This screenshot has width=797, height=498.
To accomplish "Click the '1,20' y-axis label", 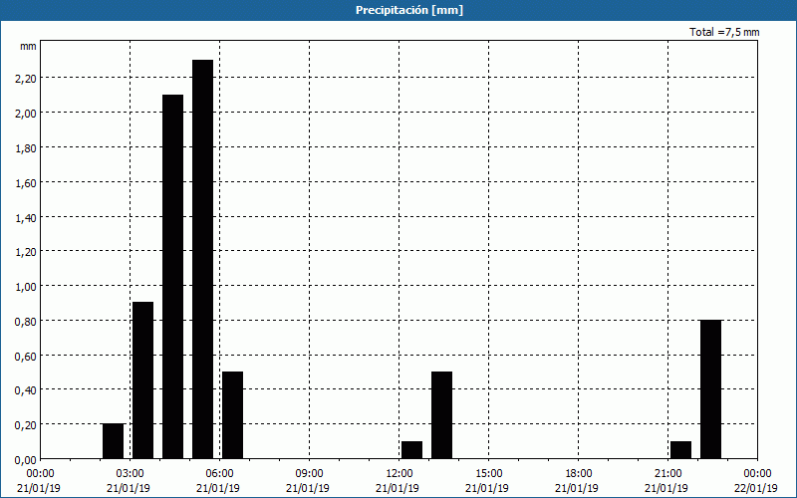I will [x=26, y=252].
